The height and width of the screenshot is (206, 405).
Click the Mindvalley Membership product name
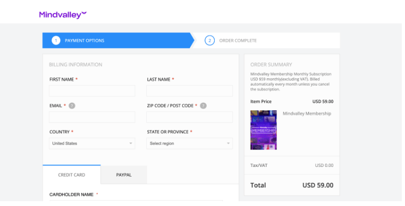pos(307,113)
